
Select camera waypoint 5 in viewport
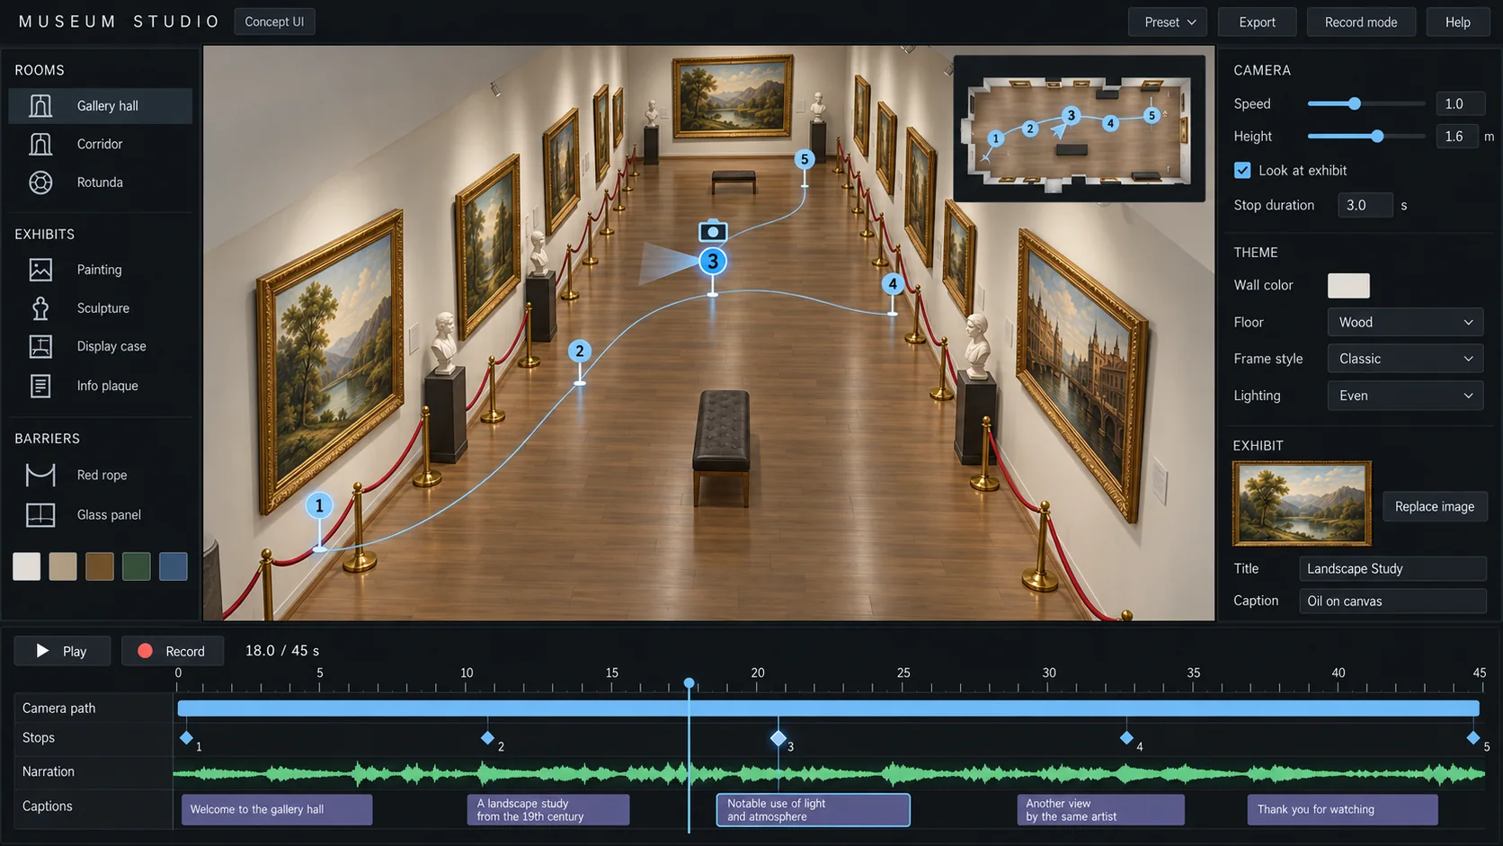[x=805, y=159]
